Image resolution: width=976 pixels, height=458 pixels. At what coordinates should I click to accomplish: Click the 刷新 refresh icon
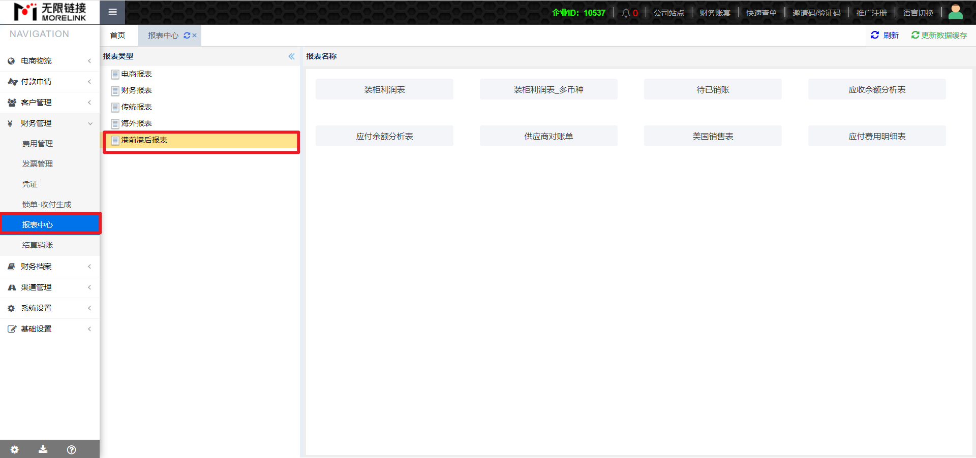pyautogui.click(x=875, y=35)
